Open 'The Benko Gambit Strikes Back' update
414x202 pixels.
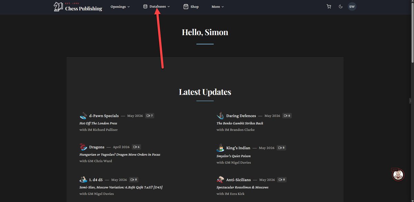(x=240, y=123)
